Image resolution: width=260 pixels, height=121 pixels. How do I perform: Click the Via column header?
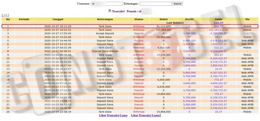[x=247, y=19]
